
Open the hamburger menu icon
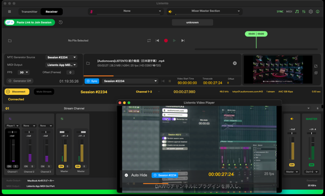[x=9, y=12]
